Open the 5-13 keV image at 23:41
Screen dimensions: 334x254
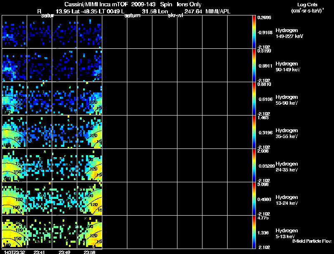39,232
